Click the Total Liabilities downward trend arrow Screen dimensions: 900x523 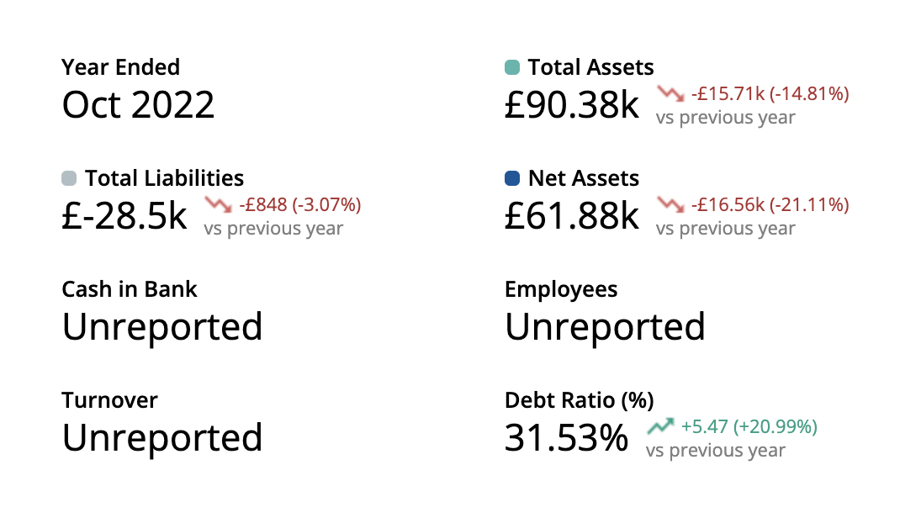tap(218, 203)
